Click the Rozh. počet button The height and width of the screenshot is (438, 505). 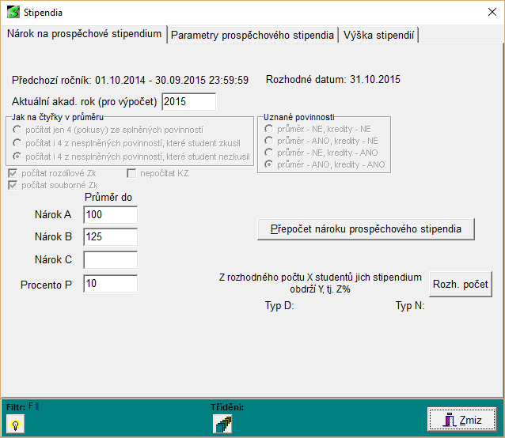tap(460, 284)
